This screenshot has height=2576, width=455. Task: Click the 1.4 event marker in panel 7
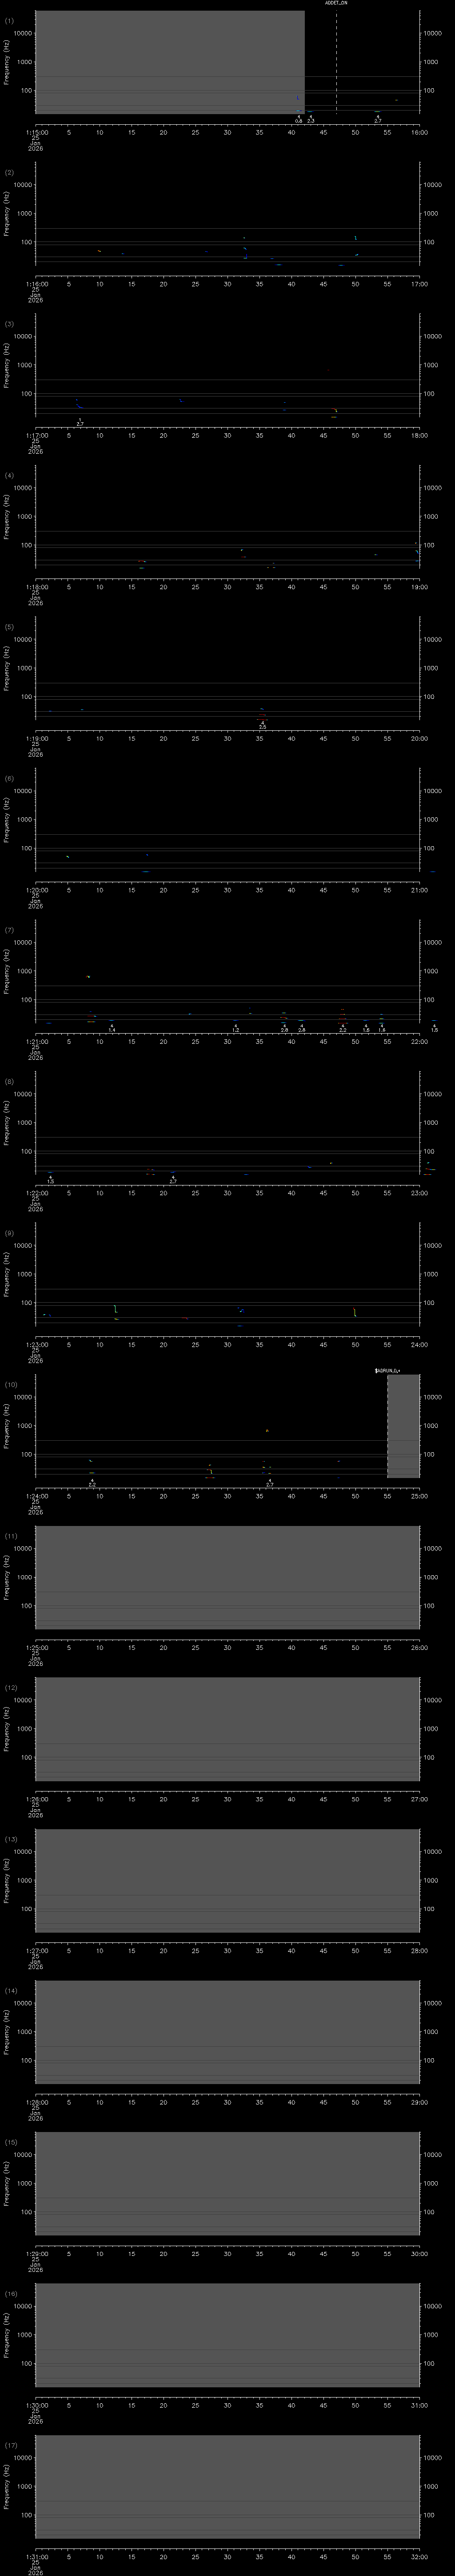(111, 1029)
